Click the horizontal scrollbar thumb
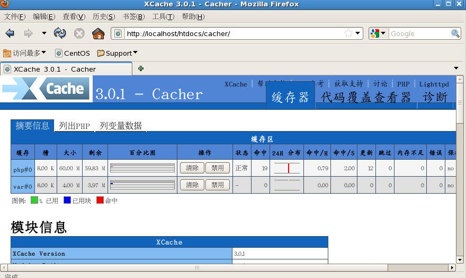Image resolution: width=466 pixels, height=278 pixels. coord(197,267)
